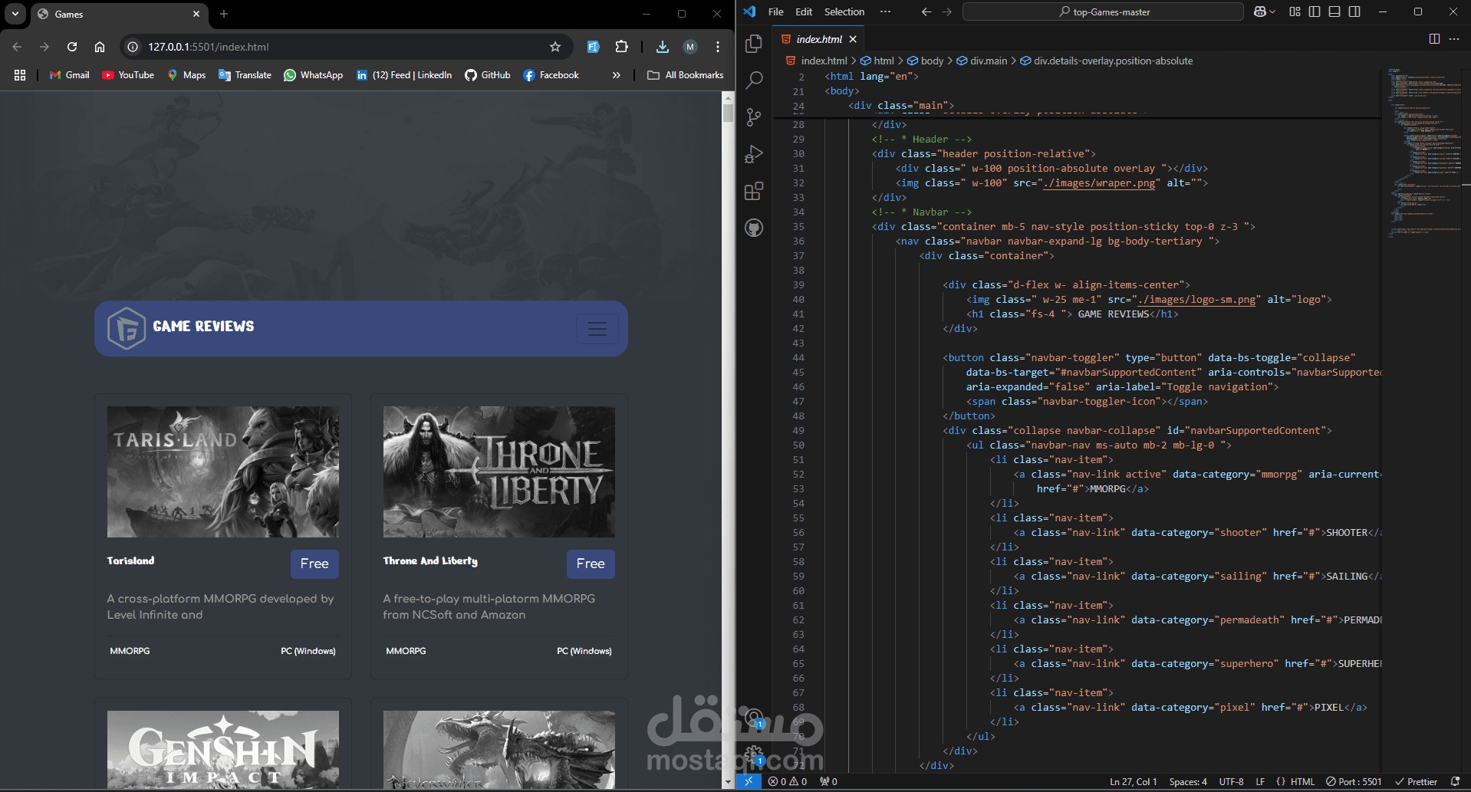Open the Edit menu in VS Code
Screen dimensions: 1471x792
(804, 12)
